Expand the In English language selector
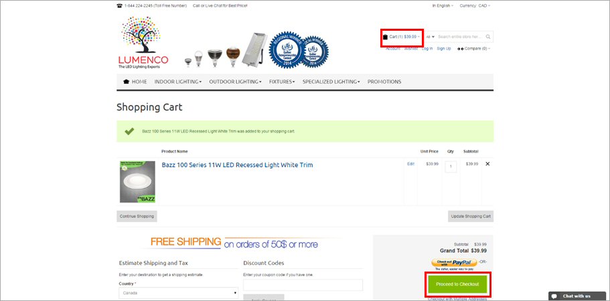 (443, 6)
